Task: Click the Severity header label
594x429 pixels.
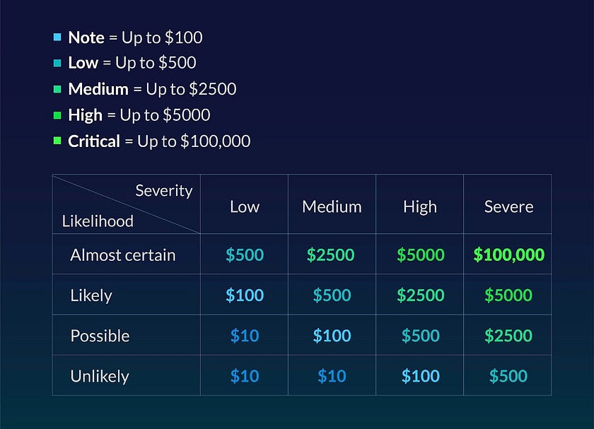Action: [x=163, y=190]
